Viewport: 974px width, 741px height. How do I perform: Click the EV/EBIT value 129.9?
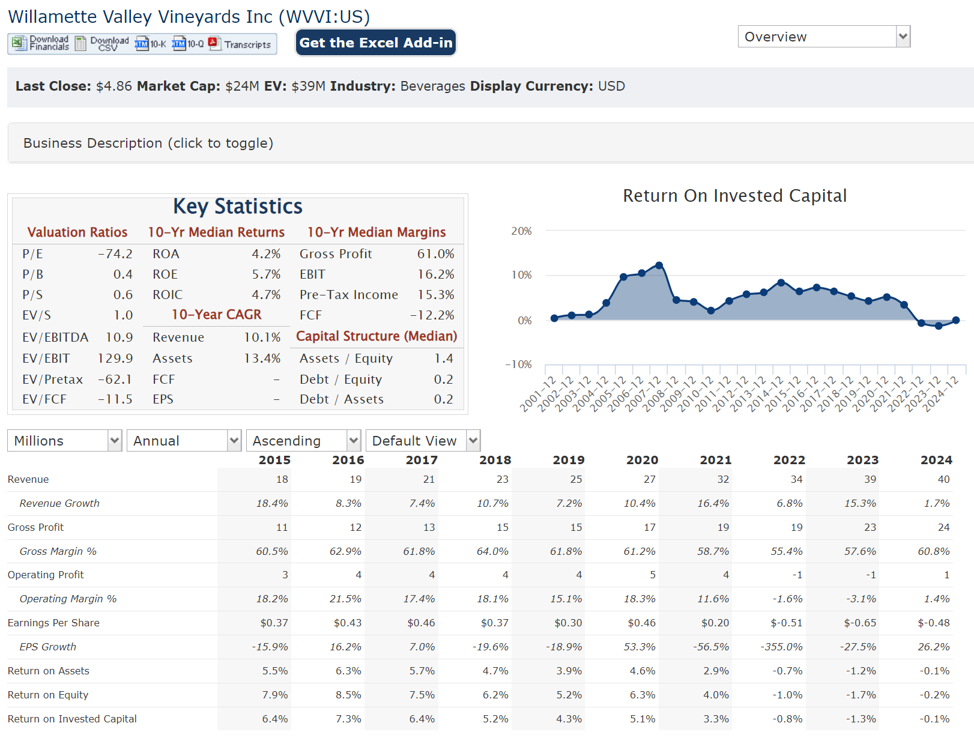[x=115, y=358]
